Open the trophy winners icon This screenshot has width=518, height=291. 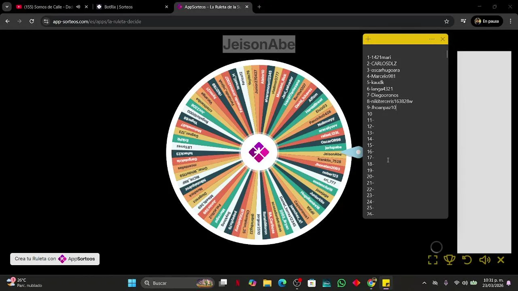[x=450, y=260]
